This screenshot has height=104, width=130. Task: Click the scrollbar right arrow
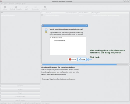tap(128, 64)
